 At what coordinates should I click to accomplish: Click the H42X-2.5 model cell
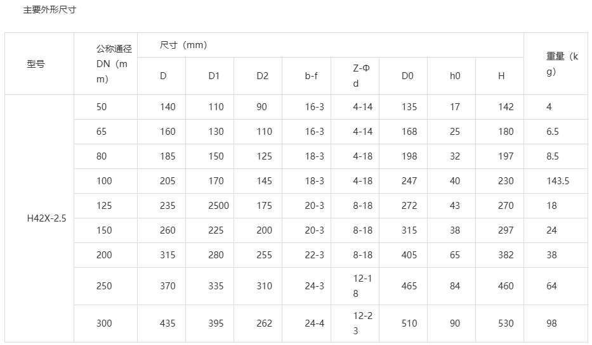pyautogui.click(x=39, y=218)
